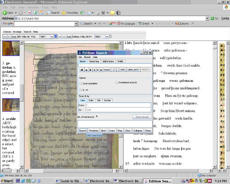Select the Folio search-by tab
Image resolution: width=230 pixels, height=184 pixels.
[x=91, y=100]
